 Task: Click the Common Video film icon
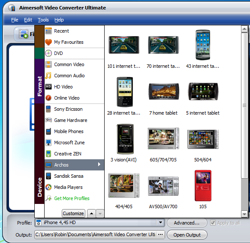[48, 64]
